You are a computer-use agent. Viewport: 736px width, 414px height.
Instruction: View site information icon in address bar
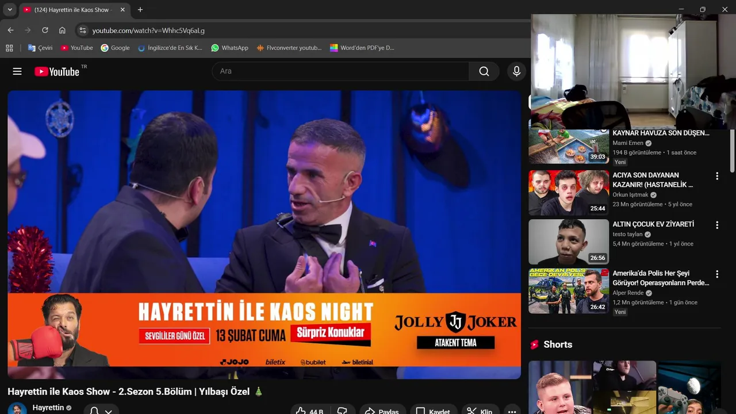coord(83,30)
